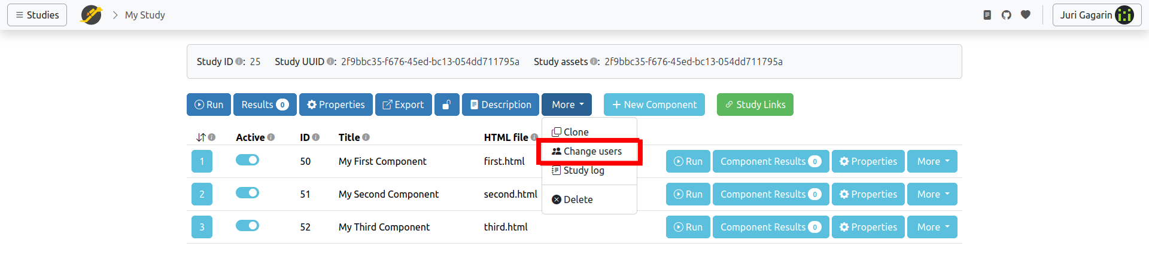Deactivate My Second Component toggle
Image resolution: width=1149 pixels, height=261 pixels.
[x=247, y=193]
